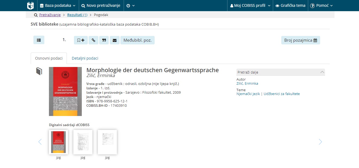Image resolution: width=359 pixels, height=168 pixels.
Task: Open Moj COBISS profil dropdown
Action: click(x=250, y=5)
